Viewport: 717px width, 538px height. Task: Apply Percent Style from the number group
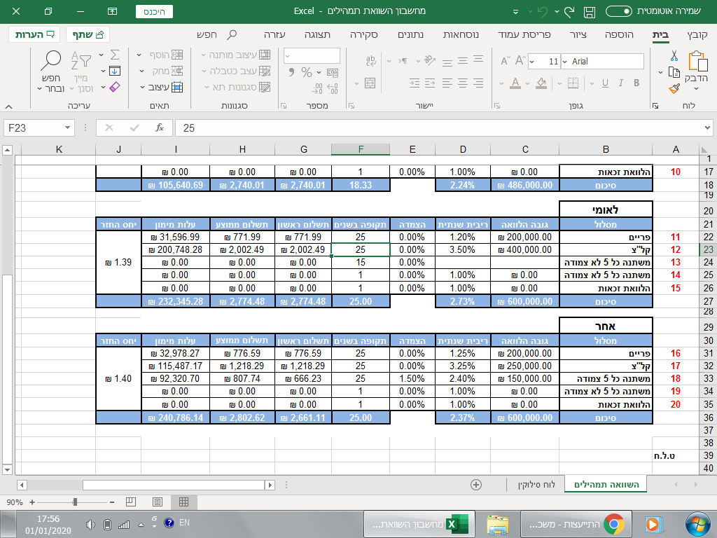point(307,72)
